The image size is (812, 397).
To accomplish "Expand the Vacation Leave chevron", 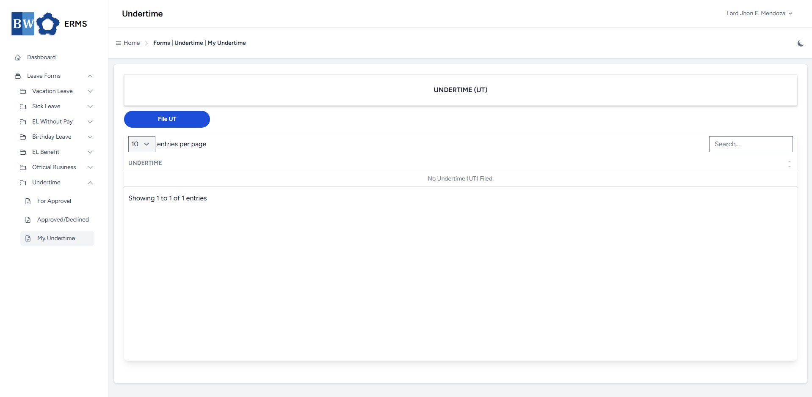I will click(90, 91).
